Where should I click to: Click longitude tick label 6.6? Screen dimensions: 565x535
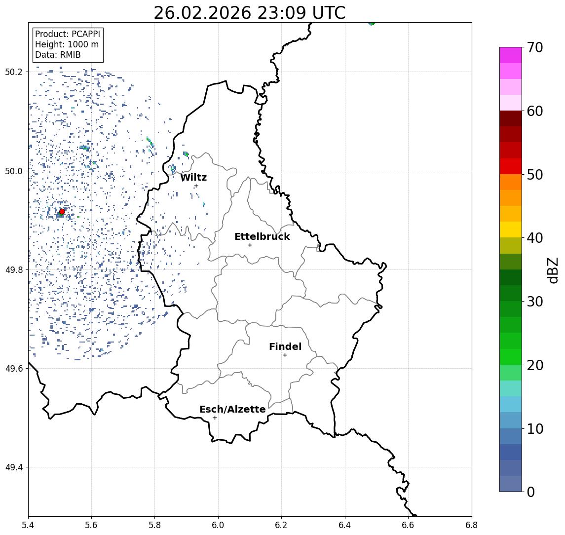[408, 525]
